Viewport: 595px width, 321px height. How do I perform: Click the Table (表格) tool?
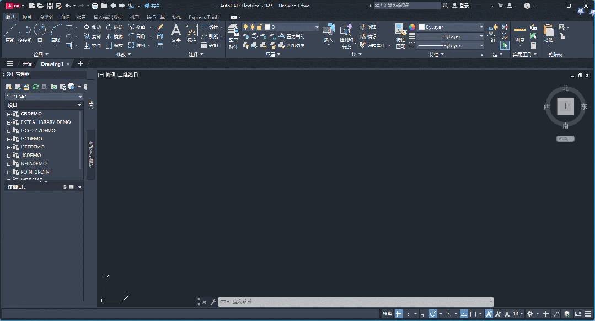(x=210, y=46)
